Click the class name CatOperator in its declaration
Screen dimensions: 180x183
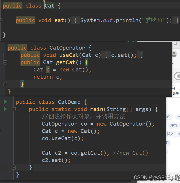(x=67, y=48)
